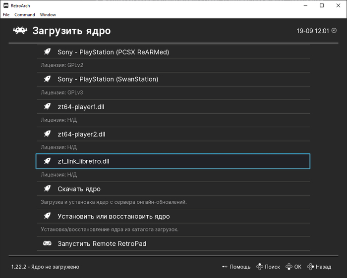Click the RetroArch invader logo icon

point(20,31)
